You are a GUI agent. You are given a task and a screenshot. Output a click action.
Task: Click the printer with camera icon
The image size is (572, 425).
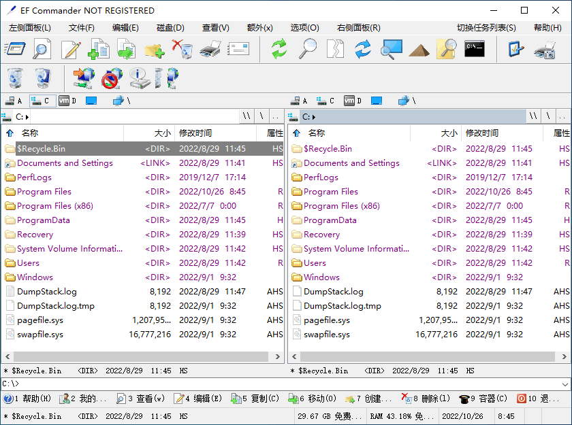[x=545, y=50]
